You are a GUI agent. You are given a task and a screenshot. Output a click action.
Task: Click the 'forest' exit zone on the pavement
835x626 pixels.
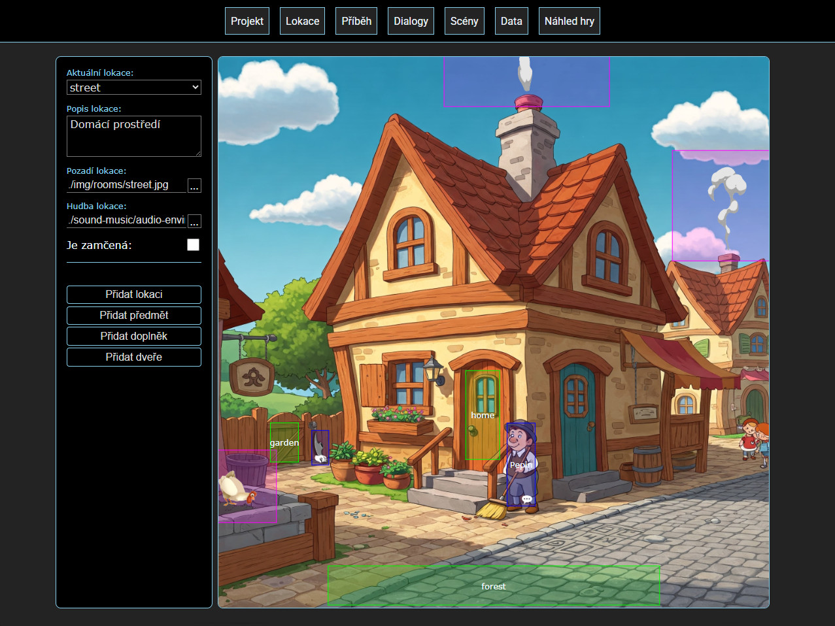[x=493, y=585]
